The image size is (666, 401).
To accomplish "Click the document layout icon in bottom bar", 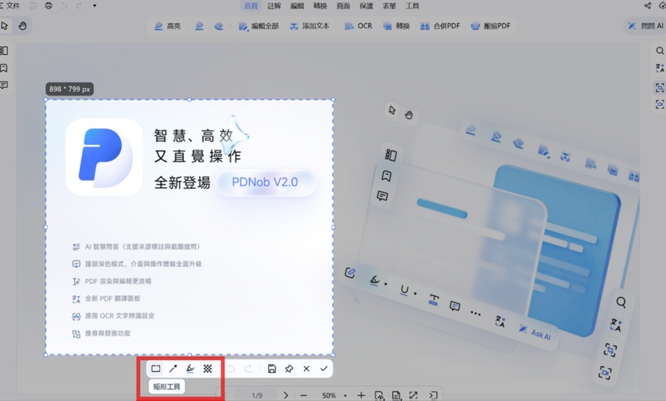I will 396,395.
